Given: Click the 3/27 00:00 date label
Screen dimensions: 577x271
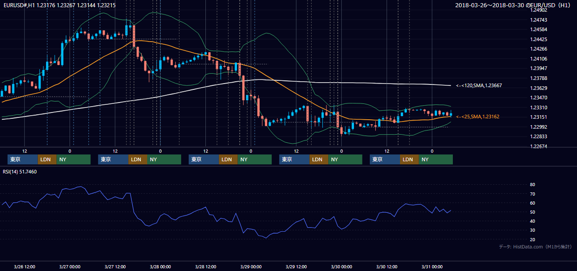Looking at the screenshot, I should pyautogui.click(x=70, y=266).
